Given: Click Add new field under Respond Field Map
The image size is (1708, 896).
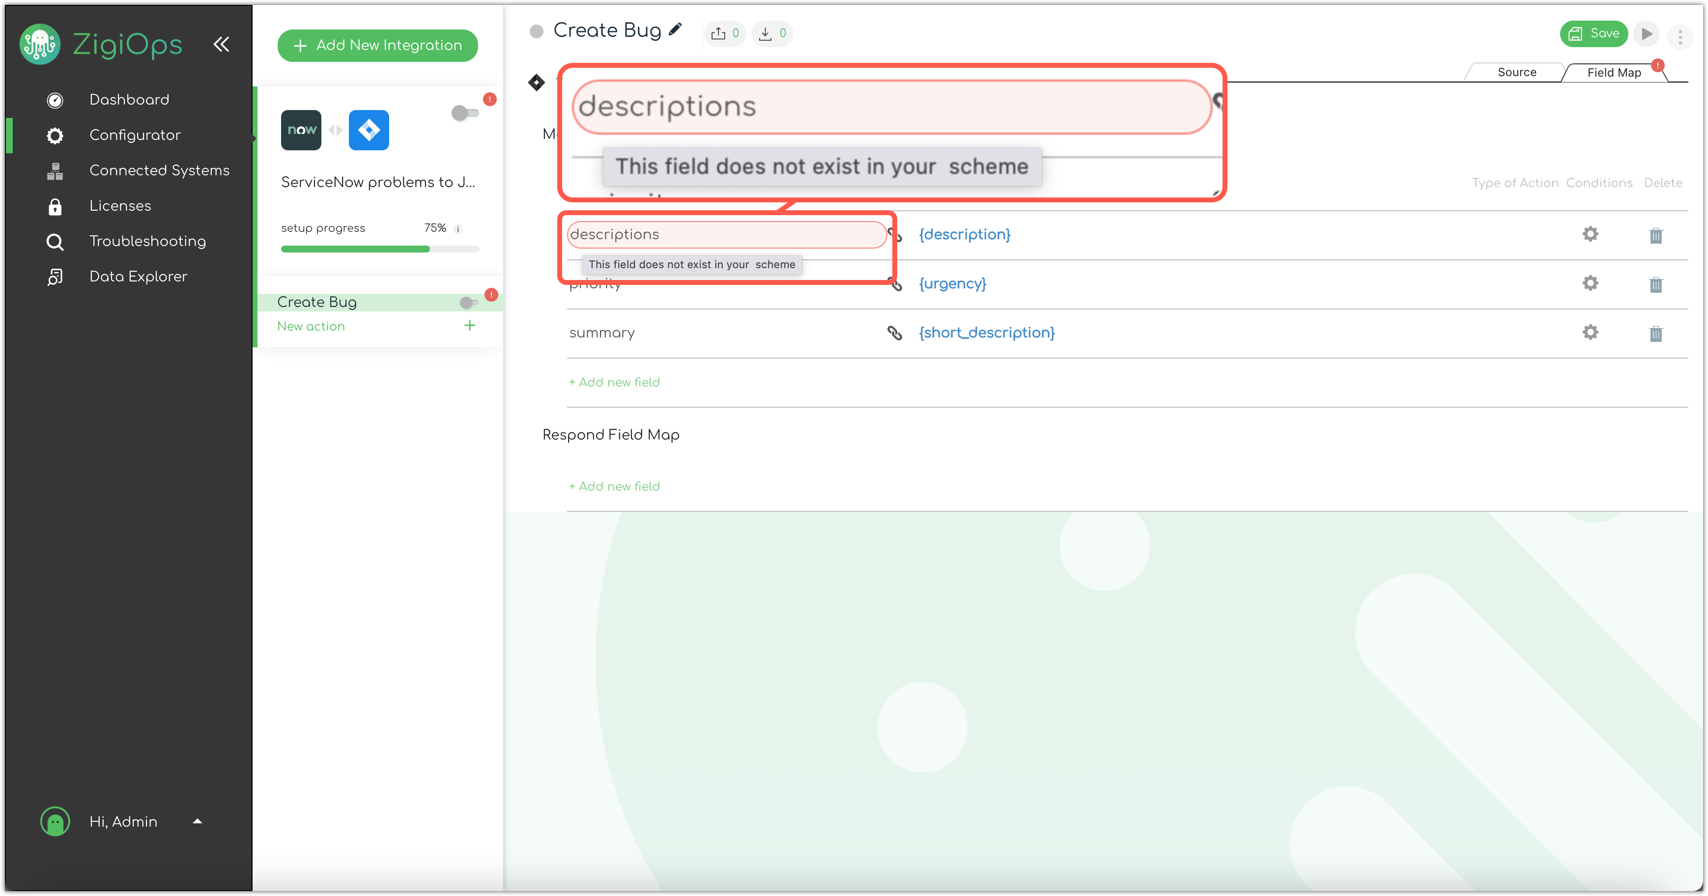Looking at the screenshot, I should [x=614, y=486].
